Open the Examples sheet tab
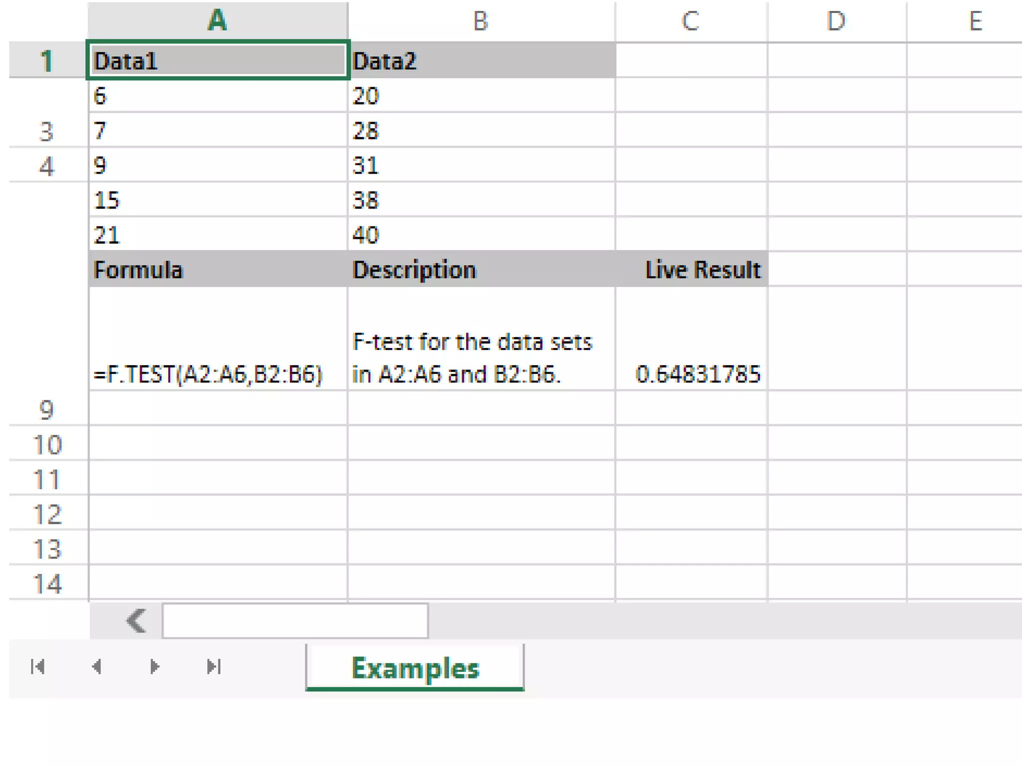The image size is (1022, 766). point(415,668)
